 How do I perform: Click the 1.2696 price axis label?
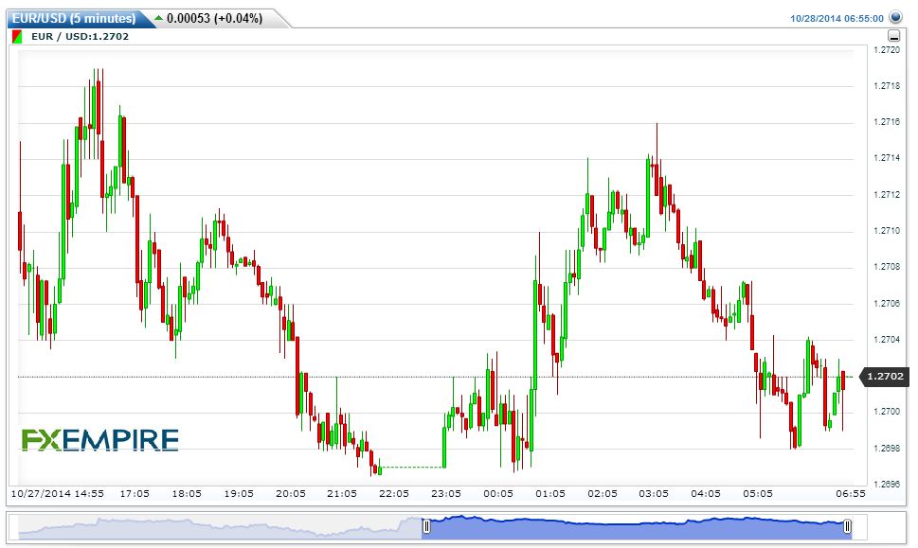click(x=887, y=485)
